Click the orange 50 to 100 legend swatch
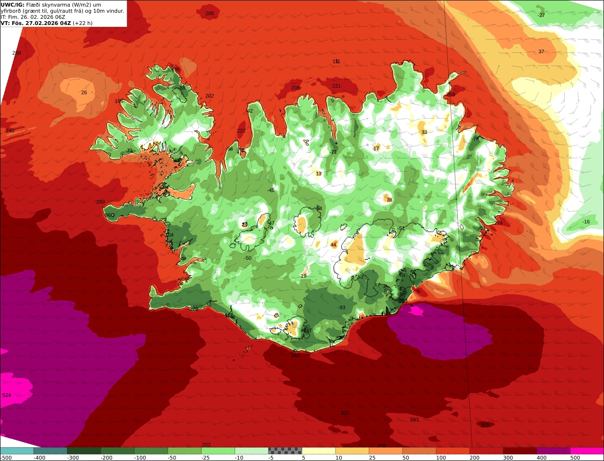Image resolution: width=604 pixels, height=461 pixels. [x=419, y=451]
